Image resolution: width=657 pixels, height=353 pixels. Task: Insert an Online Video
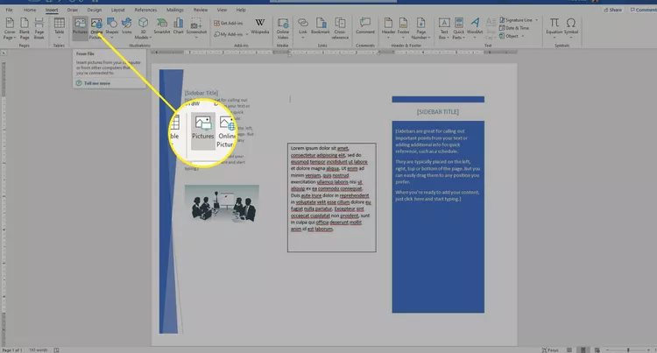pyautogui.click(x=285, y=26)
